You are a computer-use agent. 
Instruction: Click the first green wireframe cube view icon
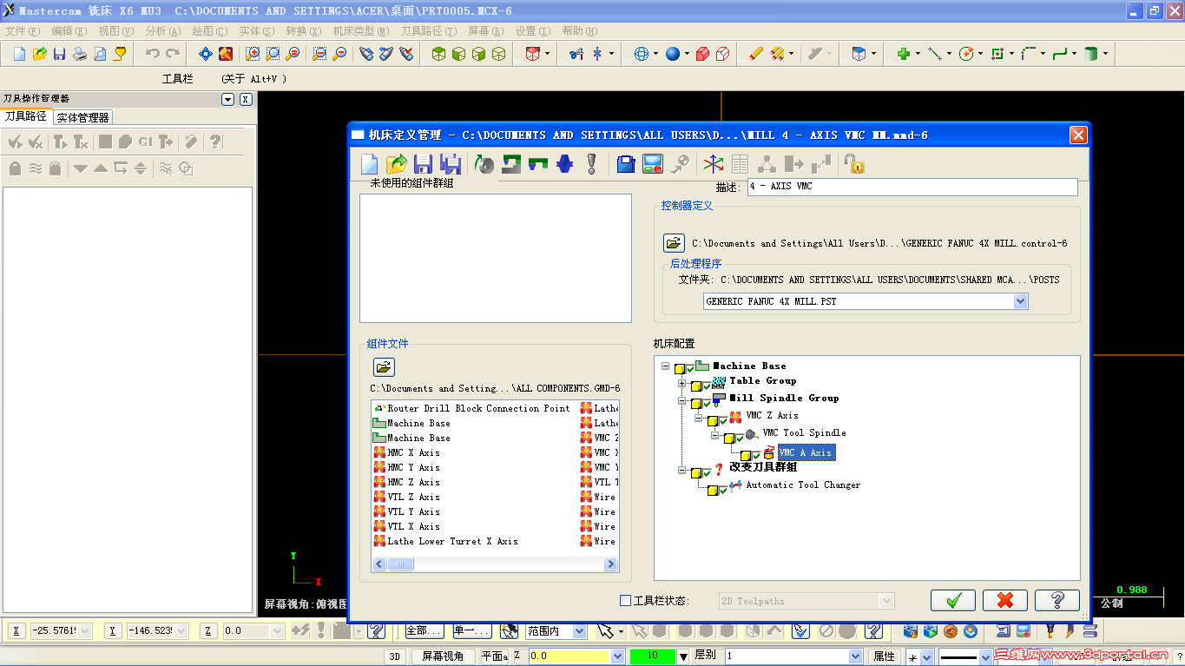(x=438, y=54)
